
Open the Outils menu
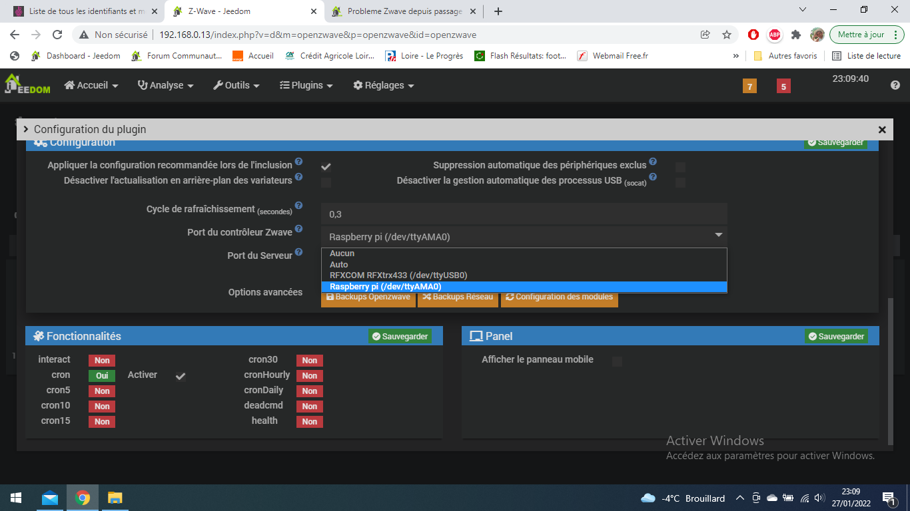[236, 85]
